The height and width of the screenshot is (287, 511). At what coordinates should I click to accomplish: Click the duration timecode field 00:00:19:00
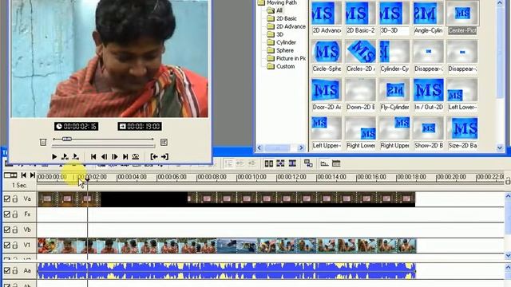point(140,126)
